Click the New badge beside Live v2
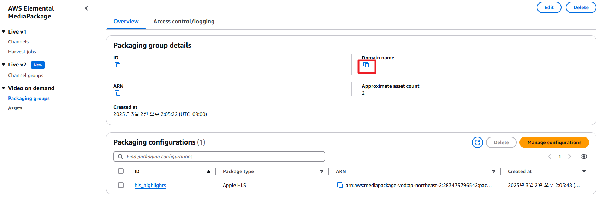The width and height of the screenshot is (600, 206). click(x=38, y=65)
